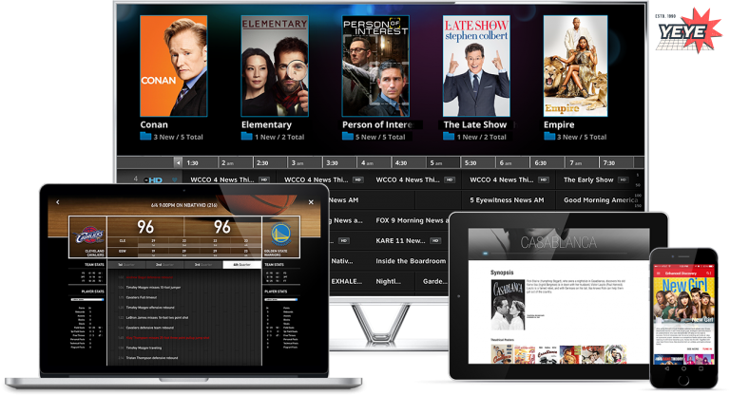Screen dimensions: 730x395
Task: Open the Casablanca poster beside synopsis
Action: [x=508, y=305]
